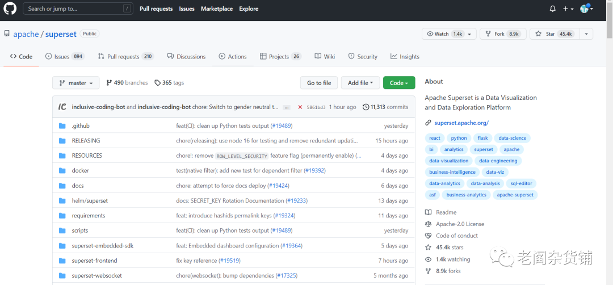Open the GitHub home logo
Image resolution: width=613 pixels, height=285 pixels.
tap(10, 9)
